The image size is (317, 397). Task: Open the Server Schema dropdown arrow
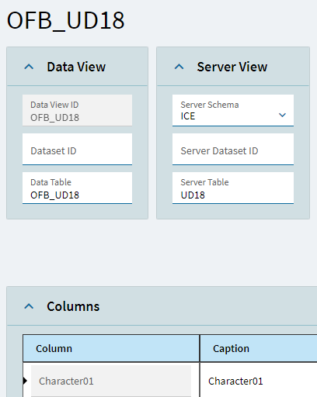pyautogui.click(x=282, y=115)
